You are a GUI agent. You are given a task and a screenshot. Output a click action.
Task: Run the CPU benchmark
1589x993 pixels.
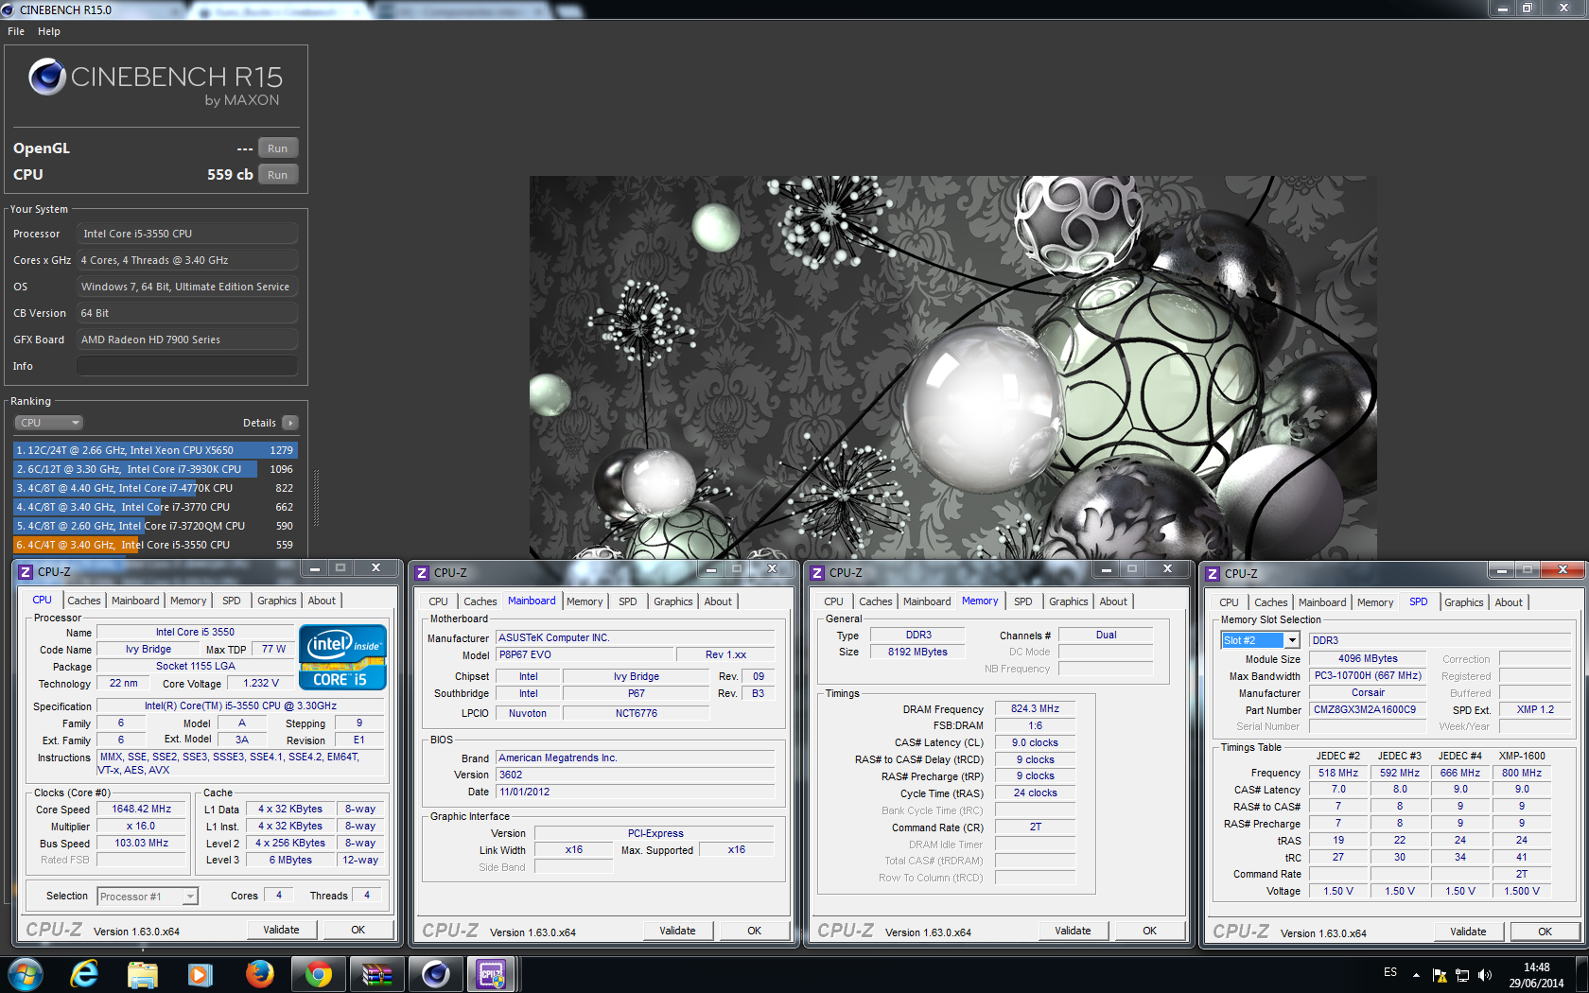(x=278, y=175)
